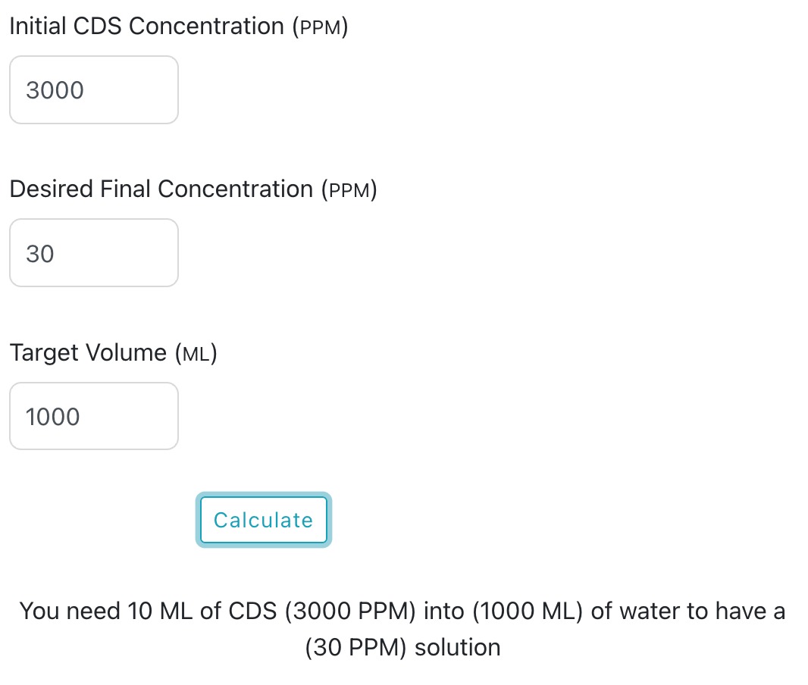The width and height of the screenshot is (808, 685).
Task: Click the Target Volume (ML) label
Action: coord(113,352)
